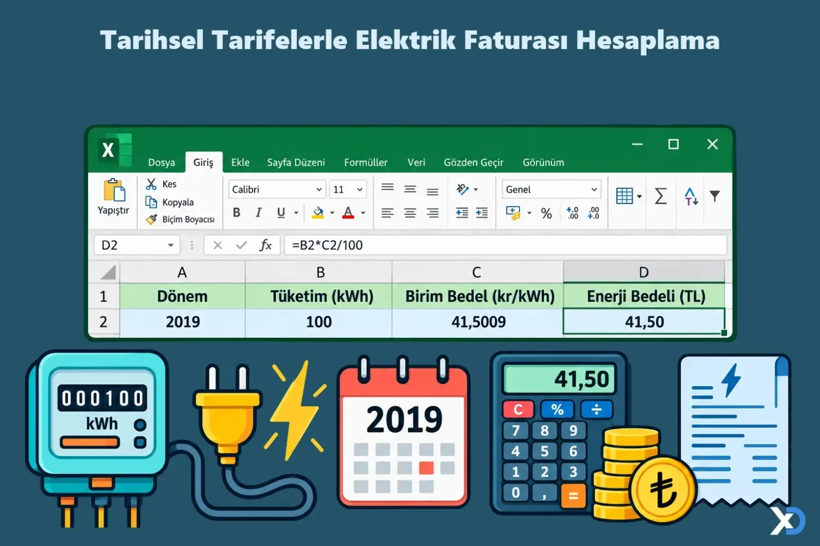Open underline style dropdown arrow
820x546 pixels.
tap(296, 213)
